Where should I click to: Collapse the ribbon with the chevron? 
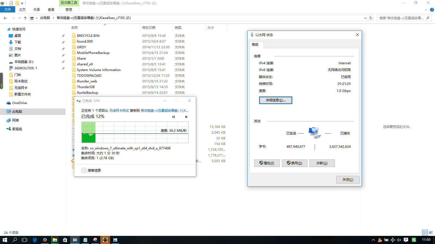(426, 10)
